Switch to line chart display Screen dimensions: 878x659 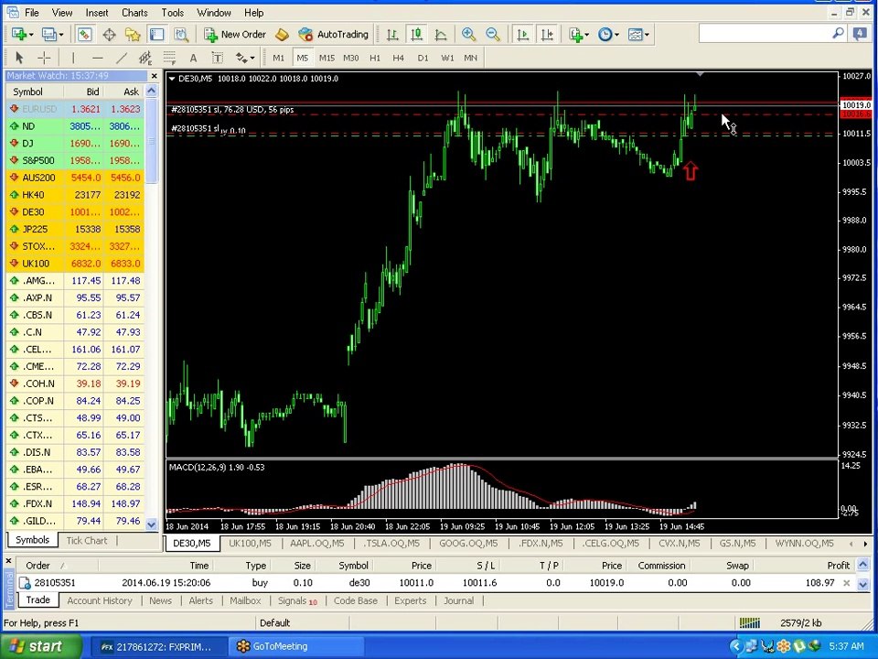click(441, 34)
